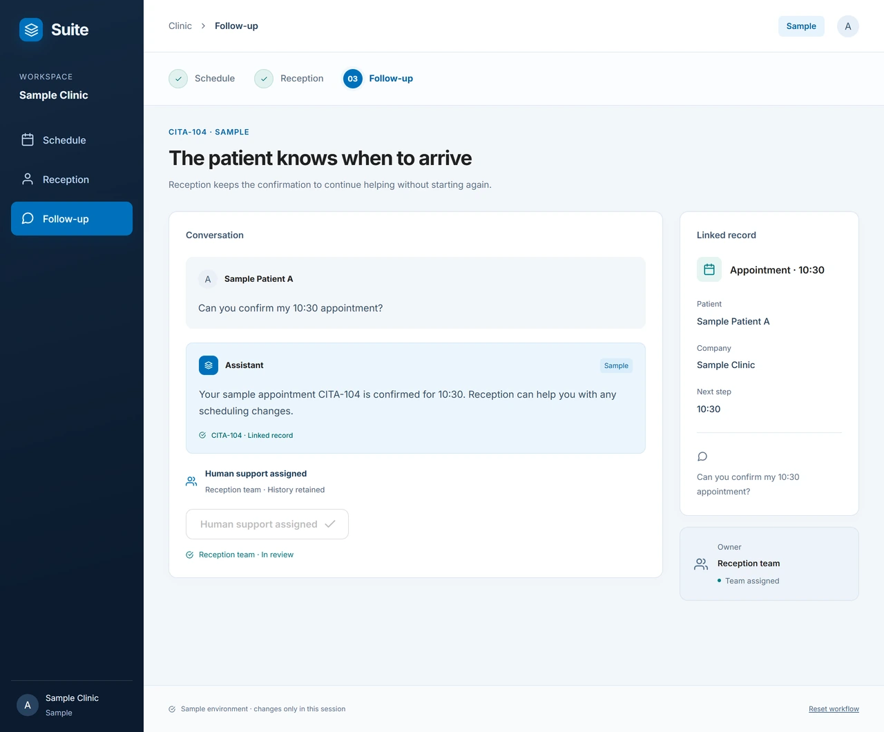Click the Follow-up breadcrumb item

(236, 26)
